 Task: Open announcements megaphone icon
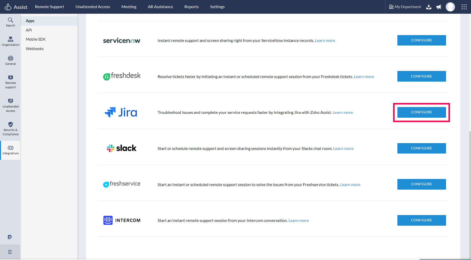point(439,7)
